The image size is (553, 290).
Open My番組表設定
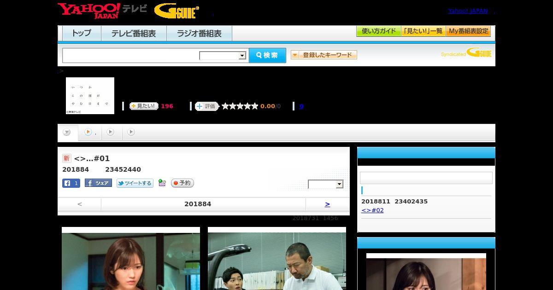click(468, 31)
